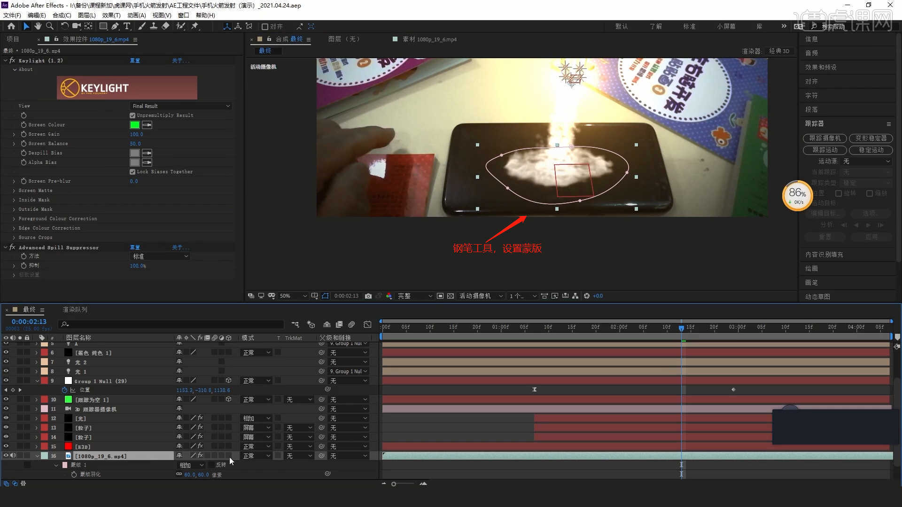
Task: Toggle the 反转 invert mask checkbox
Action: point(211,465)
